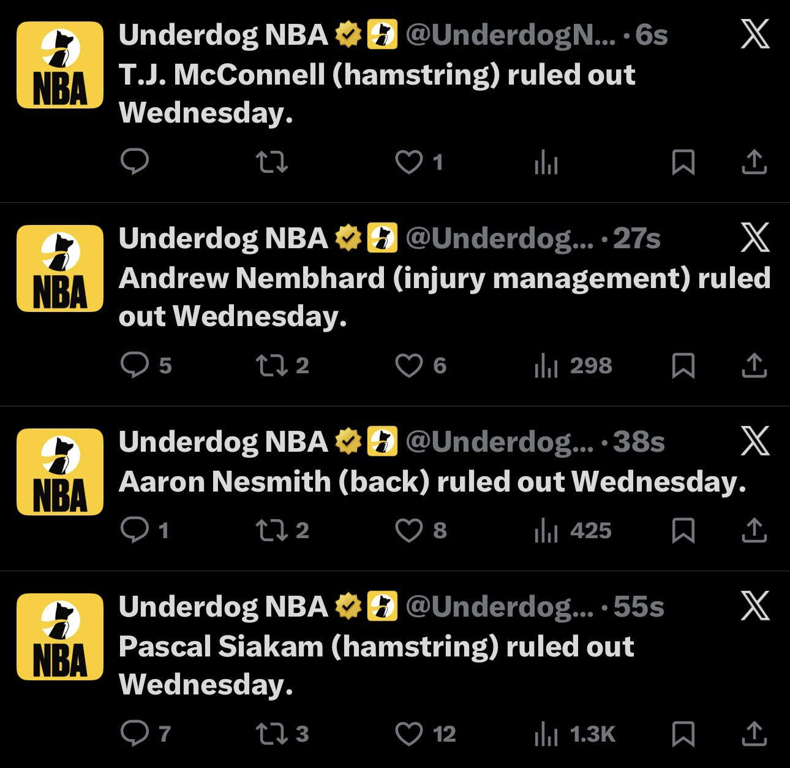Open X logo menu on the McConnell tweet
The height and width of the screenshot is (768, 790).
point(755,34)
